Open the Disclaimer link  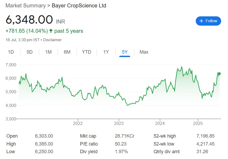pyautogui.click(x=52, y=40)
